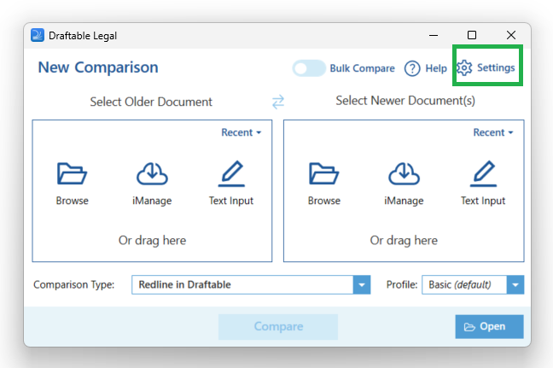Expand Recent dropdown in older document panel

pyautogui.click(x=242, y=132)
